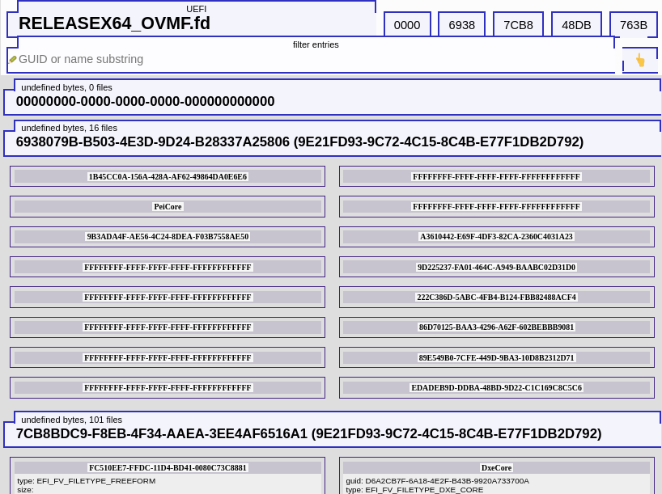
Task: Collapse the 7CB8BDC9-F8EB-4F34 volume header
Action: point(333,429)
